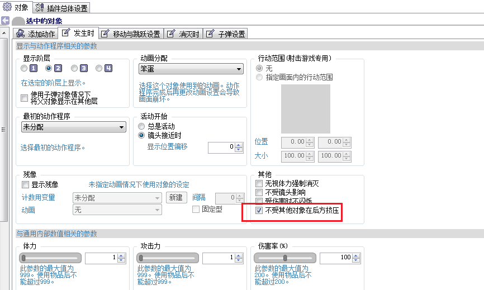Click layer number 4 icon

point(108,68)
